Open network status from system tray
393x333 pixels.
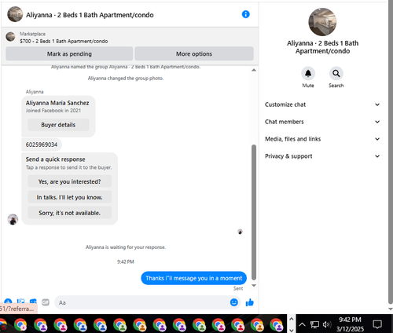(314, 324)
